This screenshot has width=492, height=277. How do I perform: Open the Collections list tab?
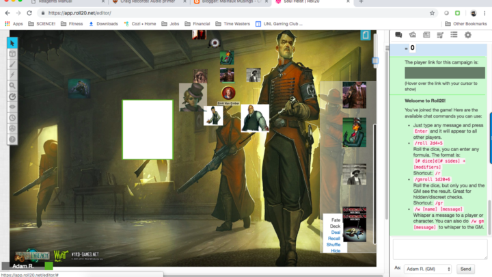(454, 35)
